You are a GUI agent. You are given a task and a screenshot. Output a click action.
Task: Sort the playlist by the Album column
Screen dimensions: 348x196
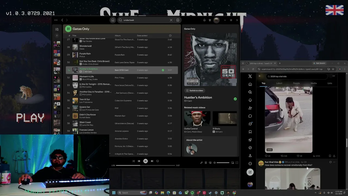pyautogui.click(x=117, y=36)
